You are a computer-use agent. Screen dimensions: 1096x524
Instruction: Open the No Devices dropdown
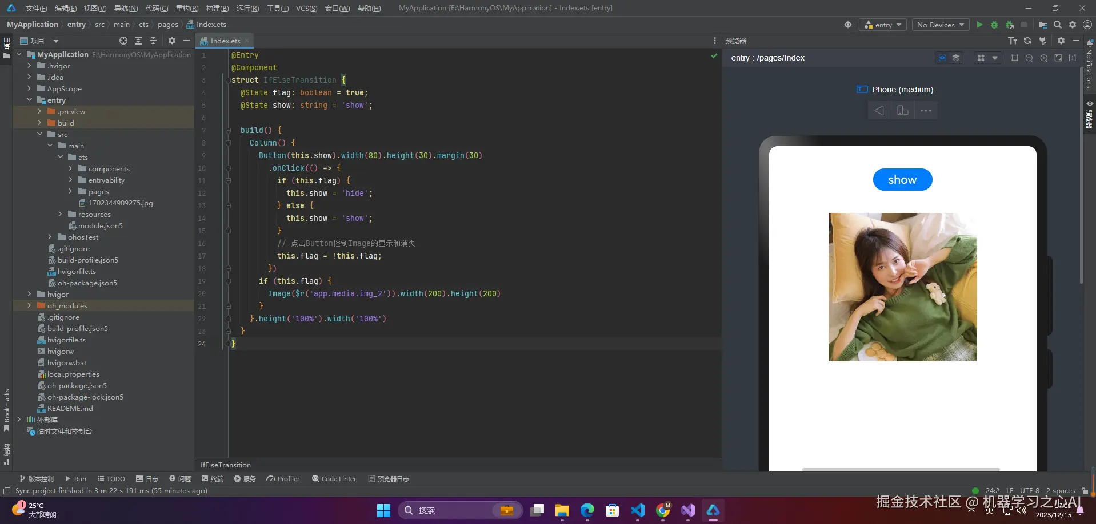click(x=940, y=25)
